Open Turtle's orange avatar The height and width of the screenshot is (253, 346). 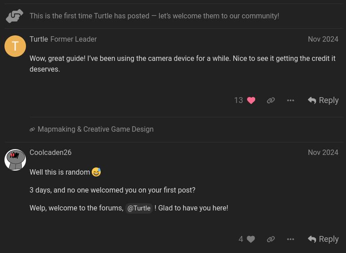[15, 46]
